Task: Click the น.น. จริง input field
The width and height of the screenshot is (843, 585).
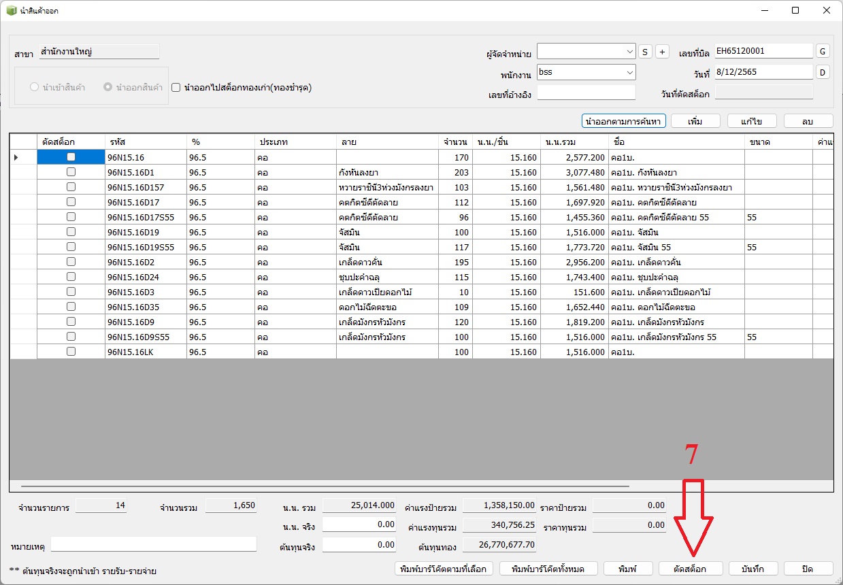Action: click(360, 524)
